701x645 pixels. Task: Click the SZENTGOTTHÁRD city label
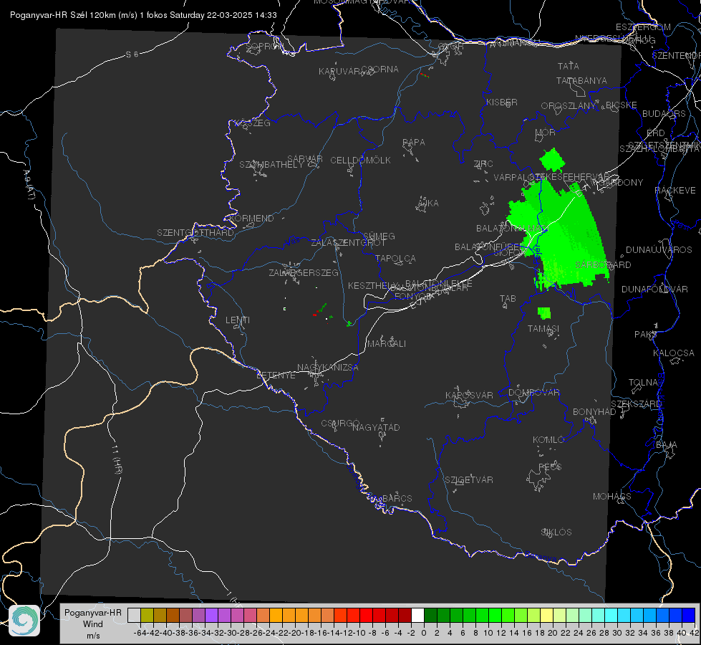coord(195,233)
